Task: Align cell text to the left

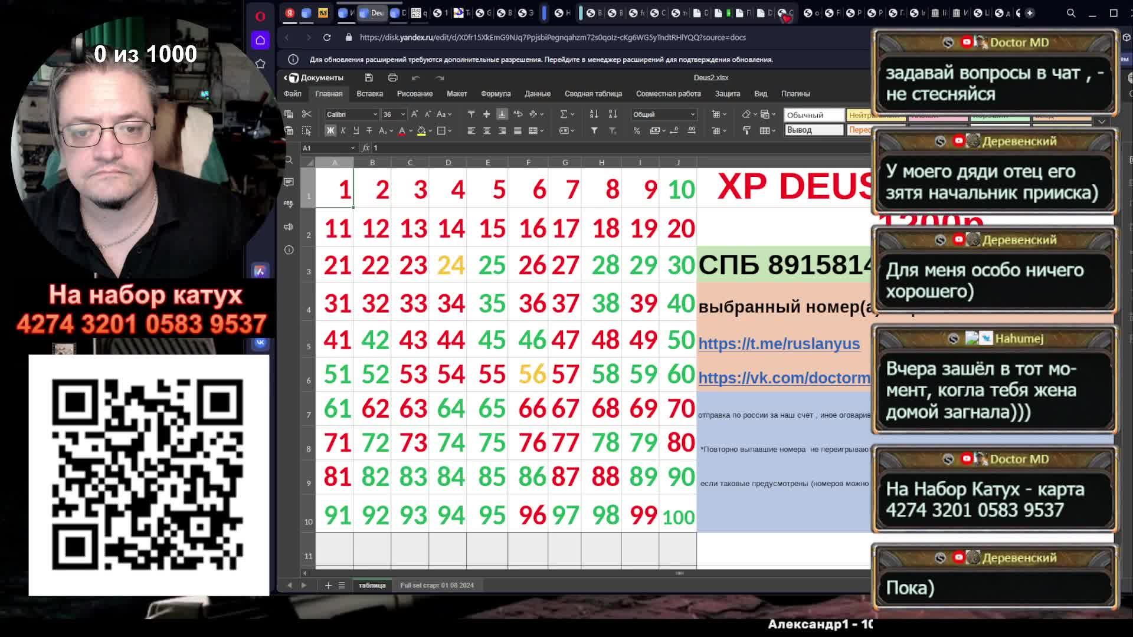Action: (x=471, y=130)
